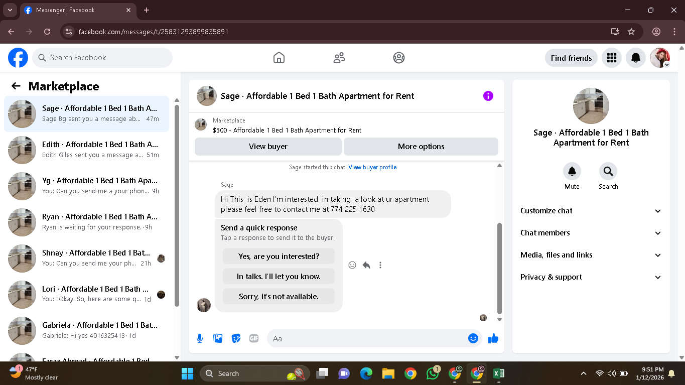Expand the Privacy & support section
This screenshot has height=385, width=685.
tap(591, 277)
